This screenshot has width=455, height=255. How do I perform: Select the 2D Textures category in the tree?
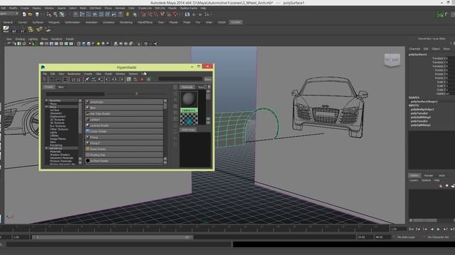click(57, 120)
